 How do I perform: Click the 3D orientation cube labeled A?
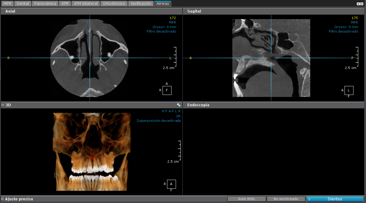point(172,184)
